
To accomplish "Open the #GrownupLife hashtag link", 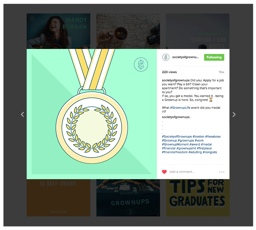I will click(180, 108).
